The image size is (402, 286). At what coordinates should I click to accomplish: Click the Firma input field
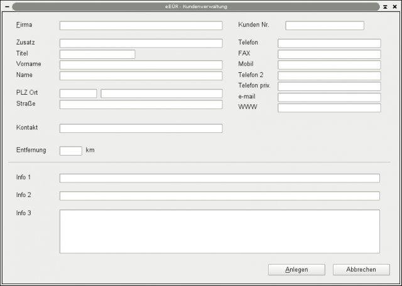tap(141, 26)
